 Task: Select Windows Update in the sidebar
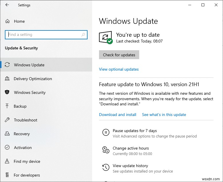point(29,65)
